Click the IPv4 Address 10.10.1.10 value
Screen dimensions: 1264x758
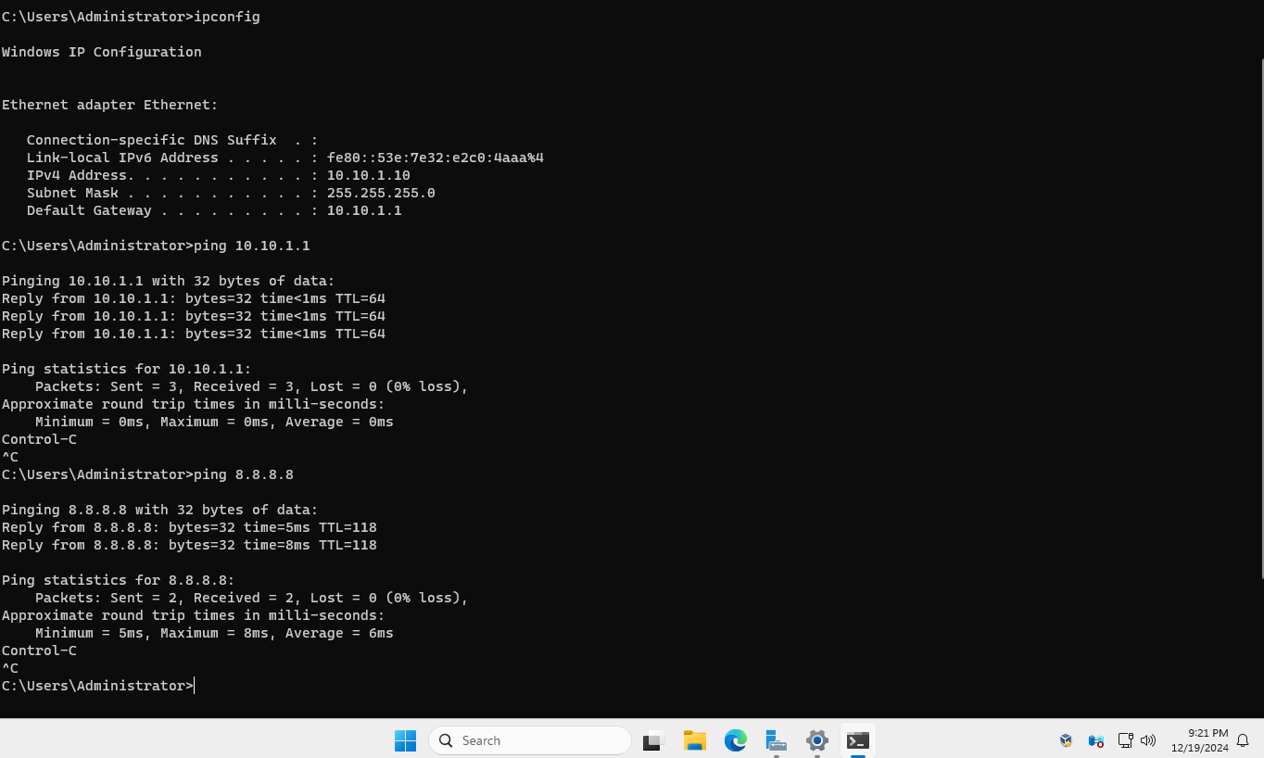tap(368, 175)
